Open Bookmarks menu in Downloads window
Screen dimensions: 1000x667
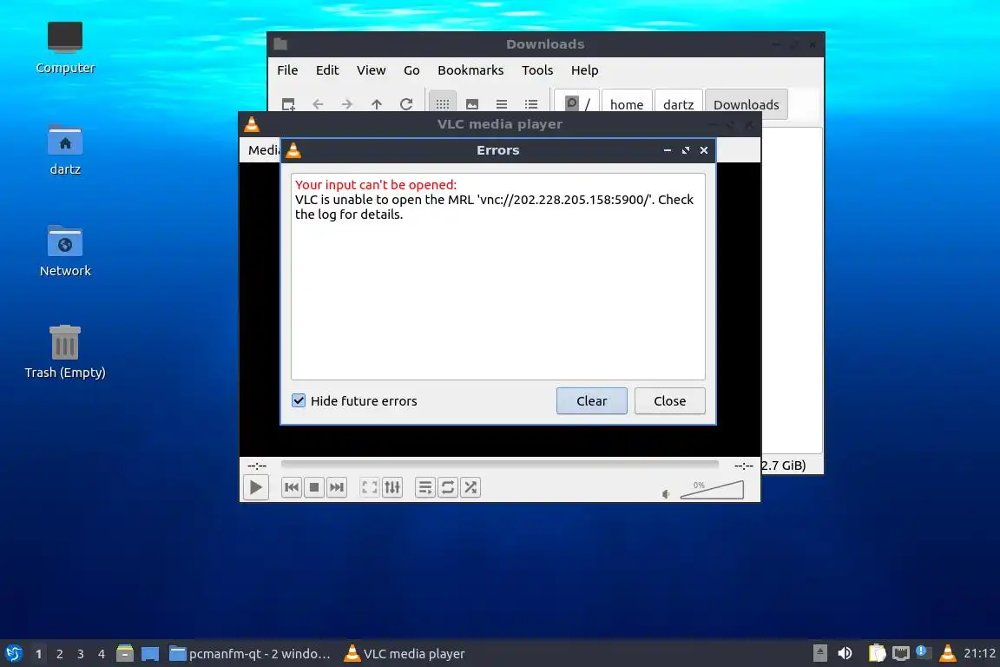tap(470, 70)
